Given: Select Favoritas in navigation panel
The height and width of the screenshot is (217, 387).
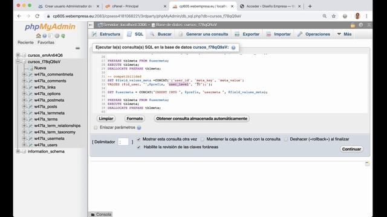Looking at the screenshot, I should coord(46,43).
